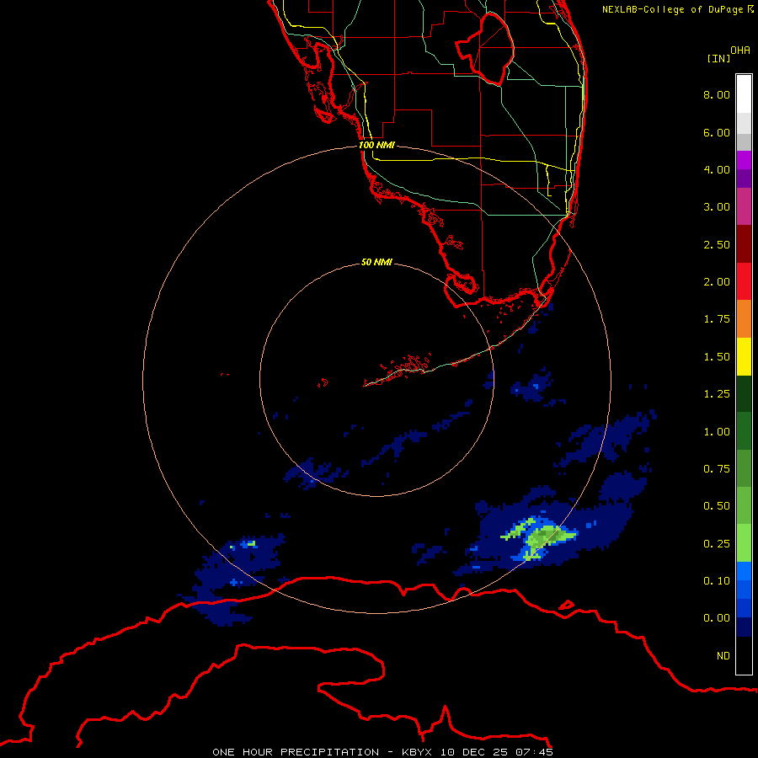Screen dimensions: 758x758
Task: Pick the bright red legend swatch
Action: [744, 281]
